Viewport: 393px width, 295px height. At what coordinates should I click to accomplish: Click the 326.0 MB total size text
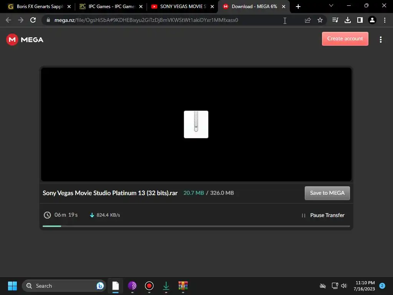point(222,193)
